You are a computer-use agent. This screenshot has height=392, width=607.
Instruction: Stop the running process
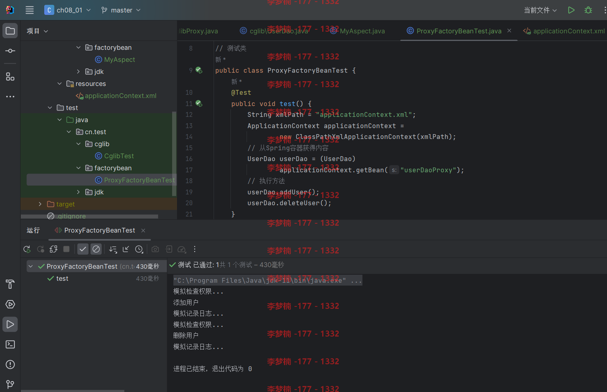(66, 249)
